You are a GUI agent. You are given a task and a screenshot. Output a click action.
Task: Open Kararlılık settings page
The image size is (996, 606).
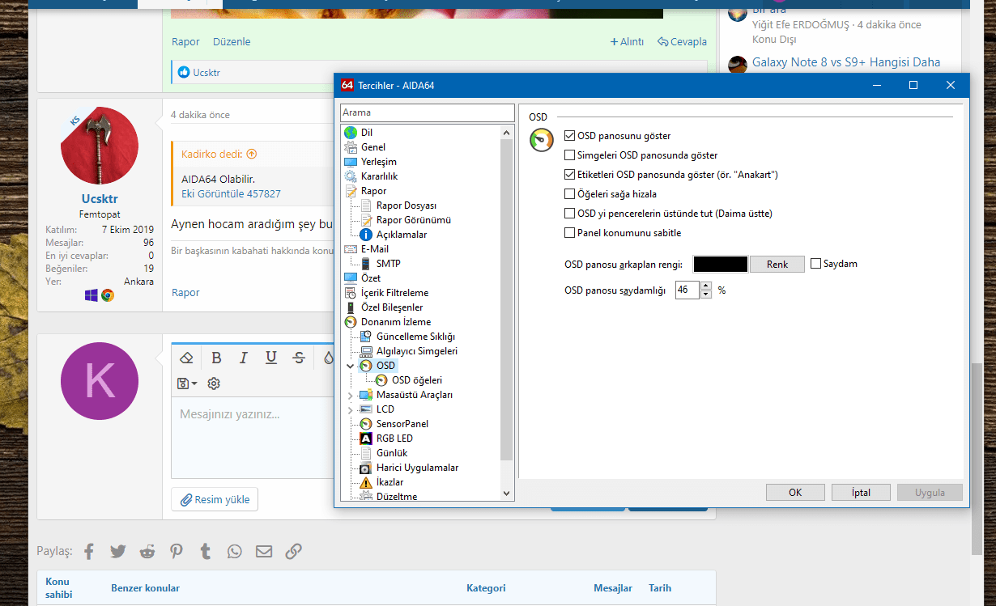point(379,176)
